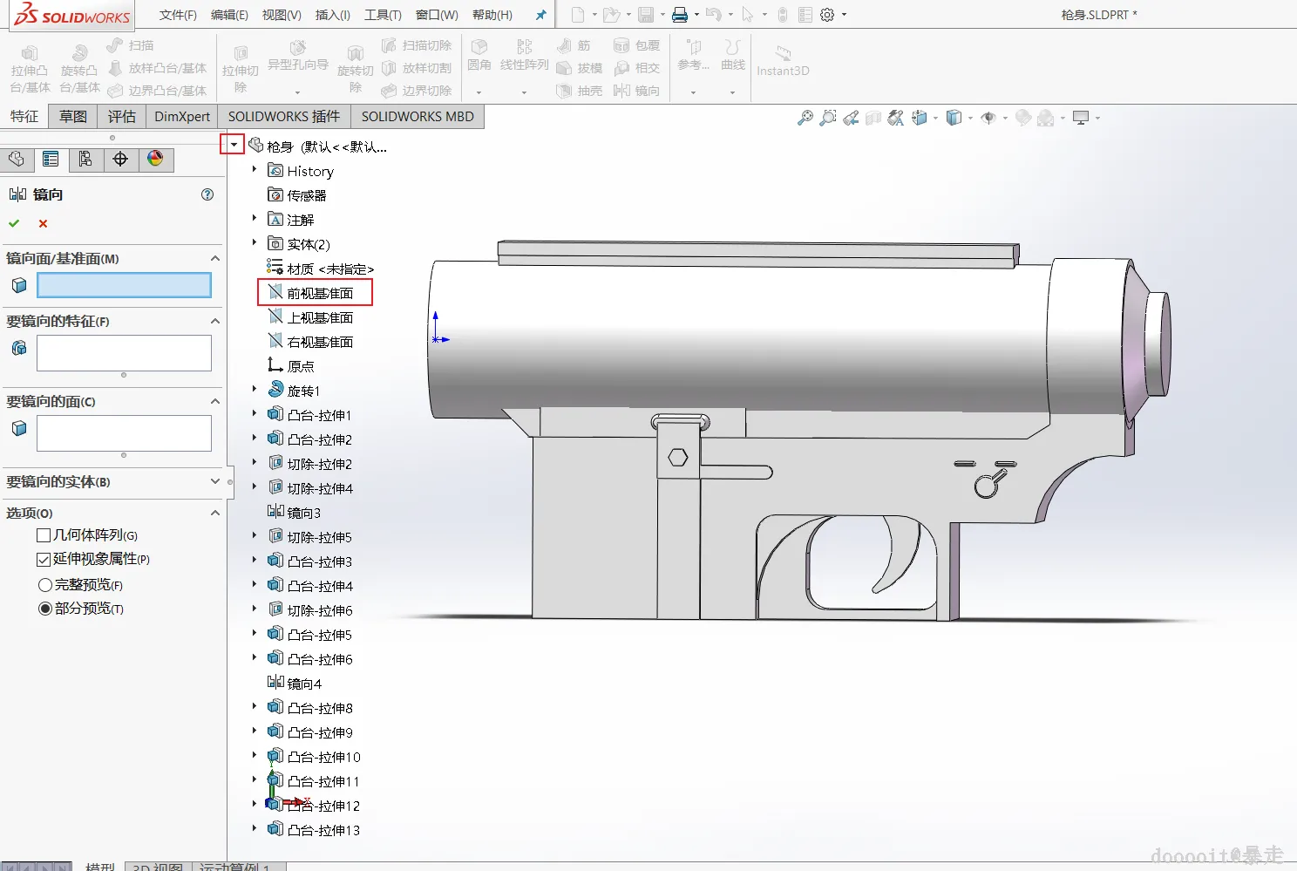Click the 镜向面/基准面 selection box
The image size is (1297, 871).
click(124, 285)
